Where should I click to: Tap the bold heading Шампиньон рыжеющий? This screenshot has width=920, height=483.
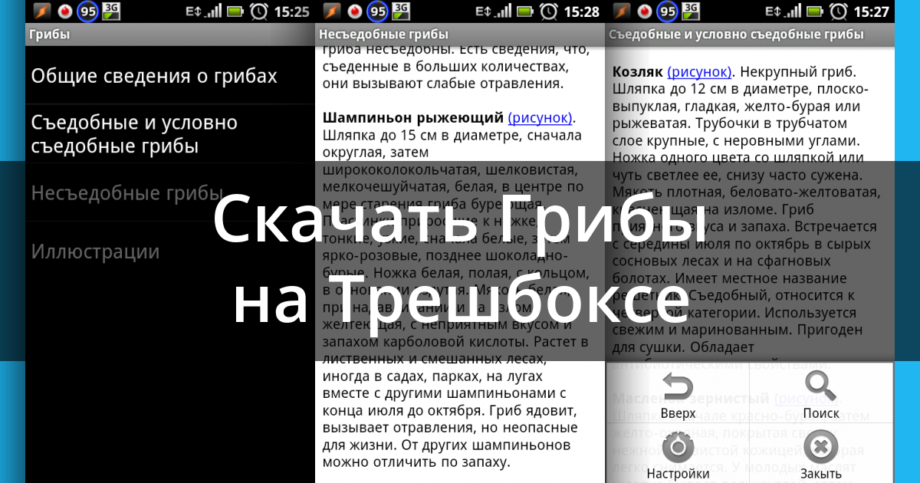413,118
